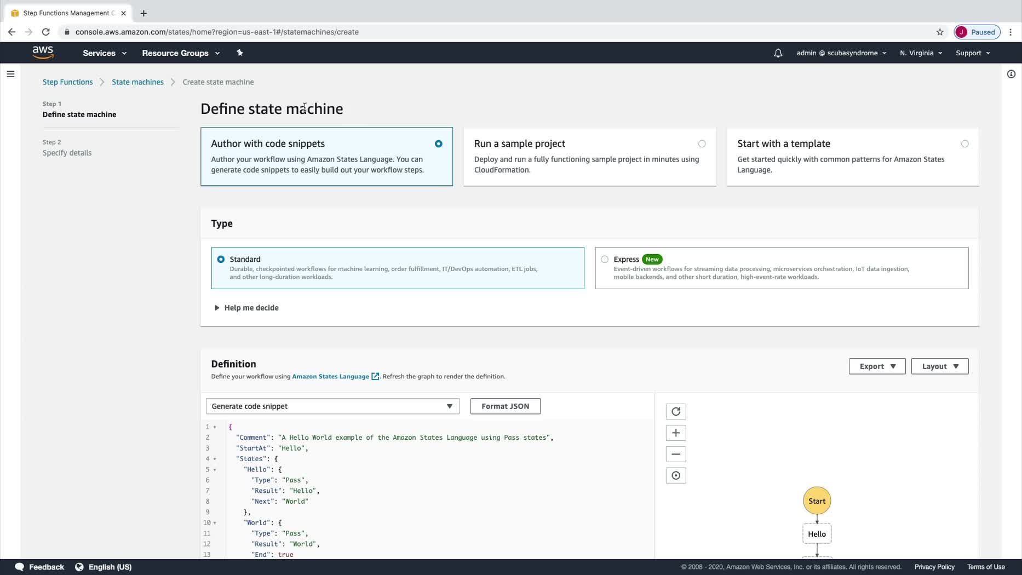This screenshot has height=575, width=1022.
Task: Open the Amazon States Language link
Action: coord(331,377)
